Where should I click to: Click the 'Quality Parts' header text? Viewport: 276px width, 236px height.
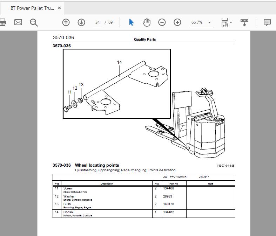145,39
